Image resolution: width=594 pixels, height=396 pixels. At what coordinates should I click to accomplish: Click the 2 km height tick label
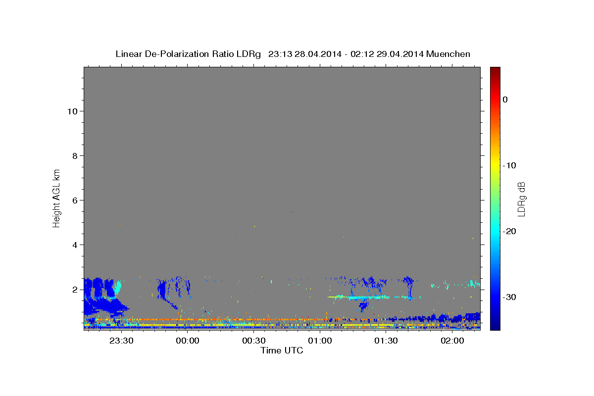click(x=75, y=289)
